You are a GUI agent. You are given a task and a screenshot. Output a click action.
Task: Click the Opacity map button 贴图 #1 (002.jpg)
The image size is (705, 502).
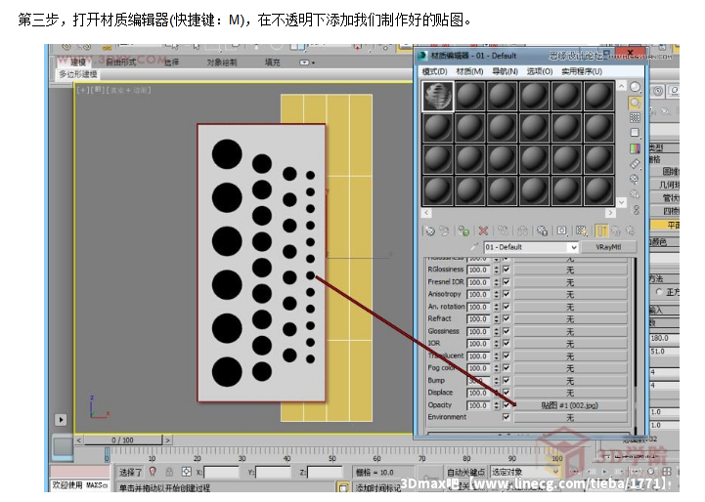coord(570,405)
